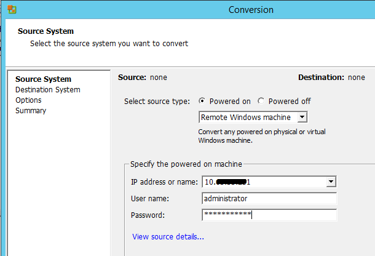
Task: Click the Source: none status label
Action: click(142, 78)
